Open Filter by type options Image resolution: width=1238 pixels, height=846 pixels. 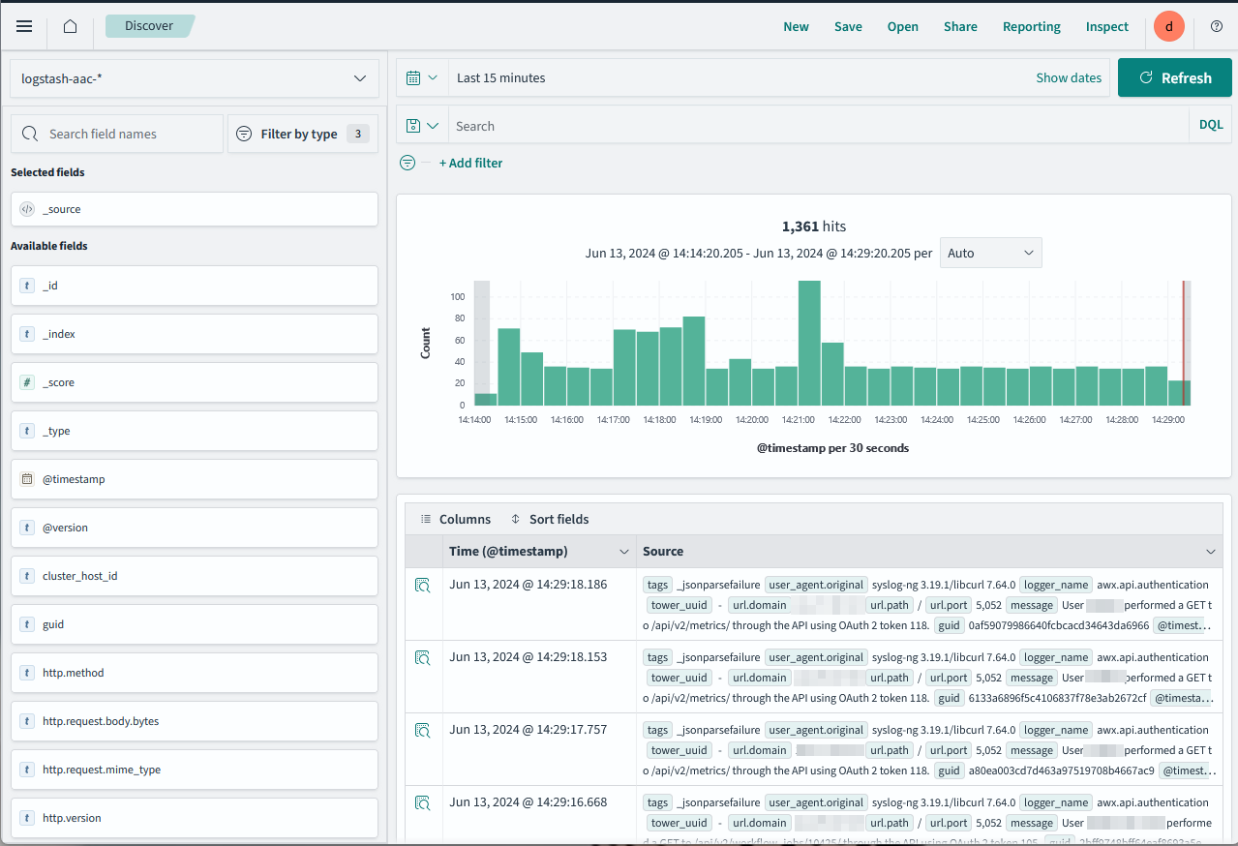pos(302,134)
